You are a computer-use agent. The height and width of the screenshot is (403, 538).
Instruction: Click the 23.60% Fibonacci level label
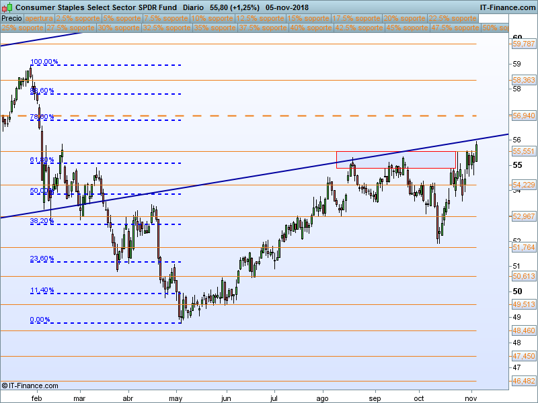tap(42, 259)
